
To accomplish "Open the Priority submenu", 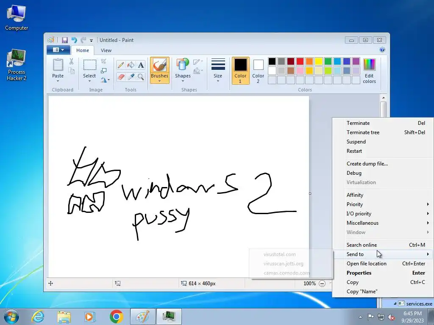I will click(383, 204).
